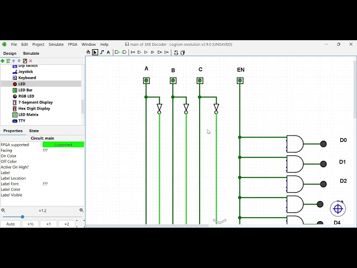Select LED Matrix in component tree
The image size is (357, 268).
click(25, 114)
